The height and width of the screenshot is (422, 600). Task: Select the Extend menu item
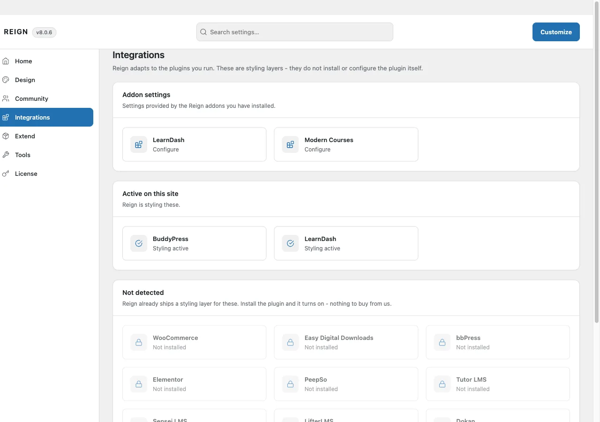tap(46, 136)
